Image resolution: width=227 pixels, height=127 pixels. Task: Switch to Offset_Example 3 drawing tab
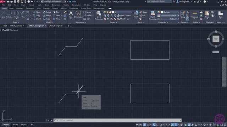(x=55, y=26)
